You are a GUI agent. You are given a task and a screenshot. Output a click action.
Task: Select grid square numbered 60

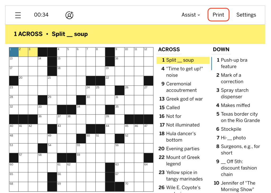[x=14, y=167]
